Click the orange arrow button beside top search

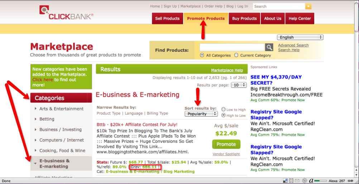click(308, 6)
